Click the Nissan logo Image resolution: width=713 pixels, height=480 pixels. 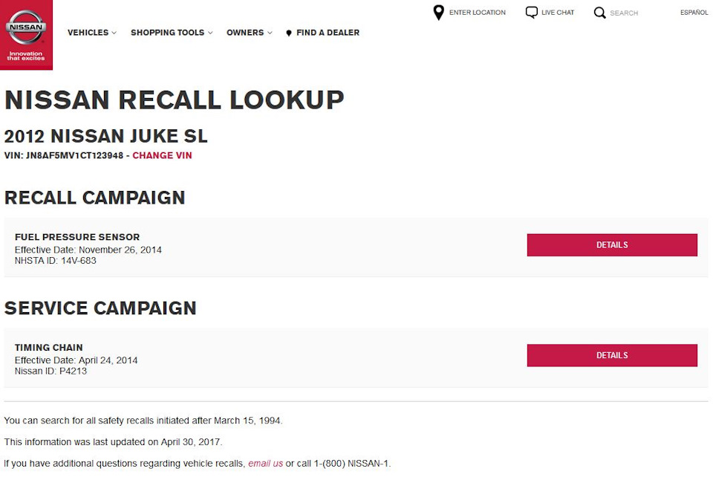(26, 30)
